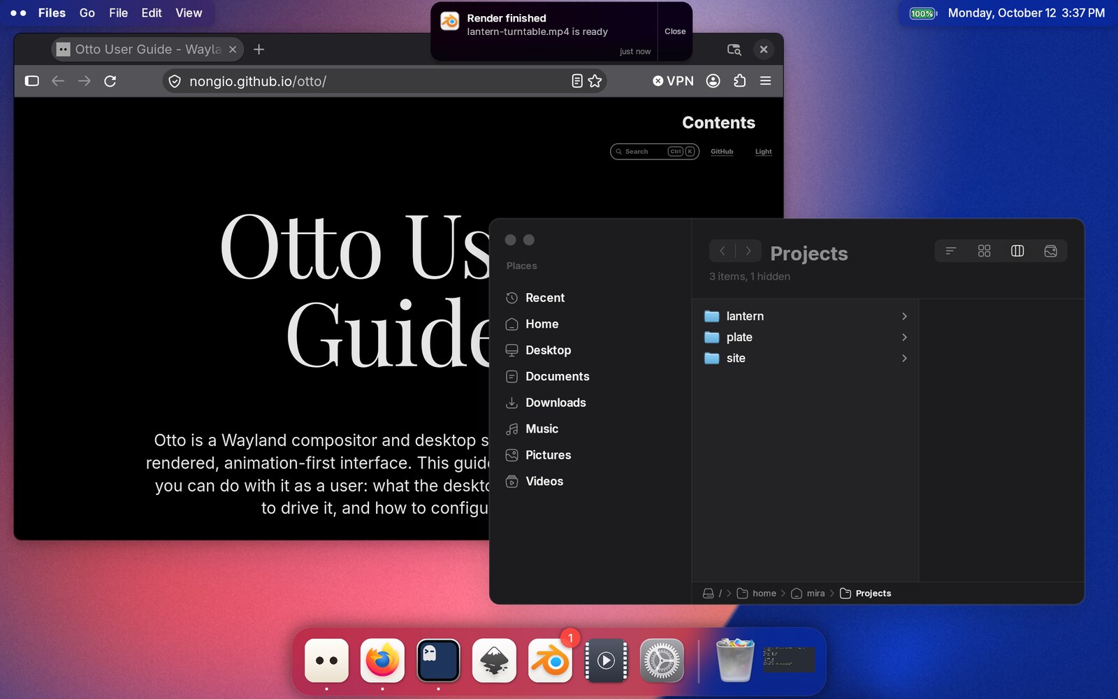Click the battery 100% indicator in top bar
This screenshot has height=699, width=1118.
tap(922, 13)
